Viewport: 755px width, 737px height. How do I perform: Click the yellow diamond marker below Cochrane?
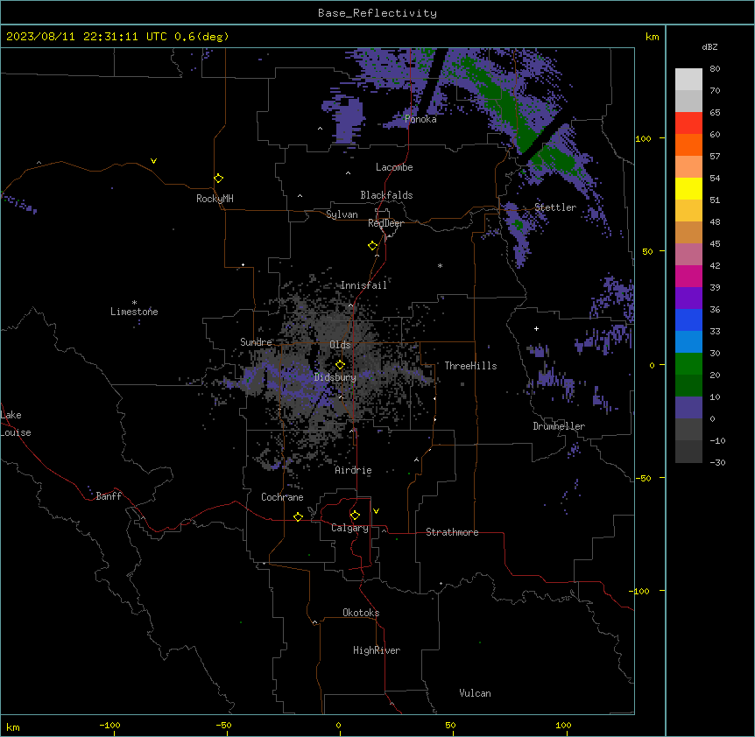(x=299, y=516)
